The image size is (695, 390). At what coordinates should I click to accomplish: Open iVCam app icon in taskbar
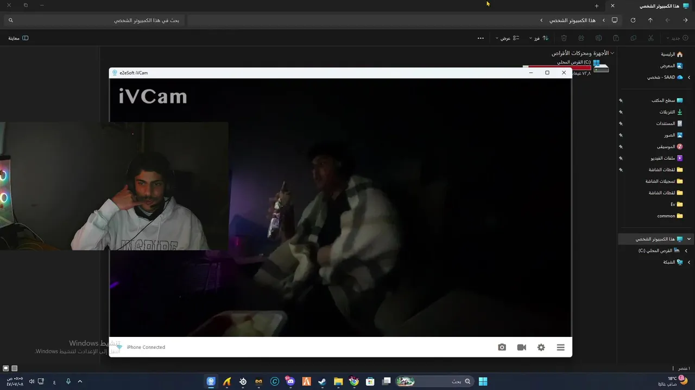211,381
